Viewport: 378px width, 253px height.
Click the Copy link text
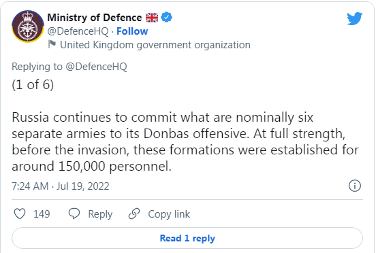(169, 214)
